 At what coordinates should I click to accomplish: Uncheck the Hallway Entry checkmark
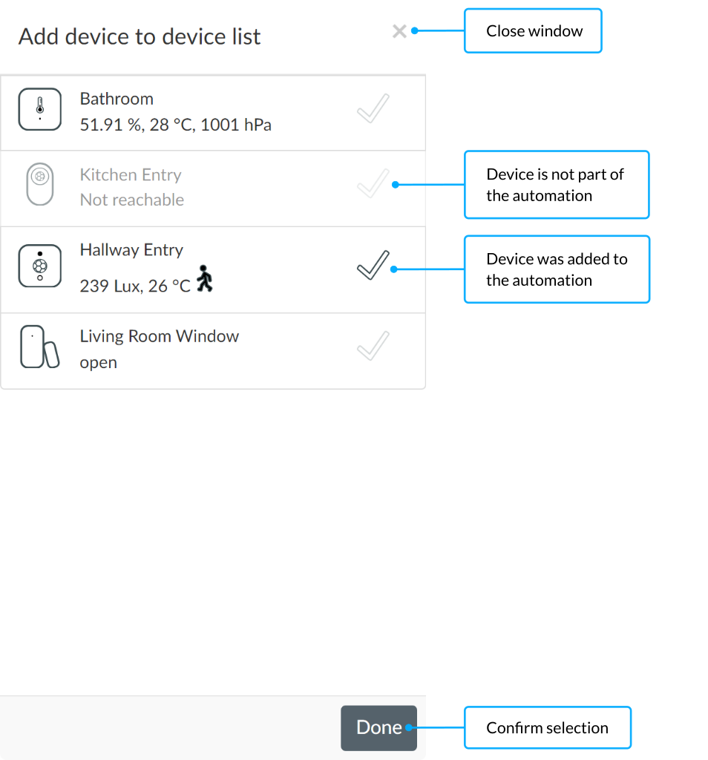tap(373, 266)
